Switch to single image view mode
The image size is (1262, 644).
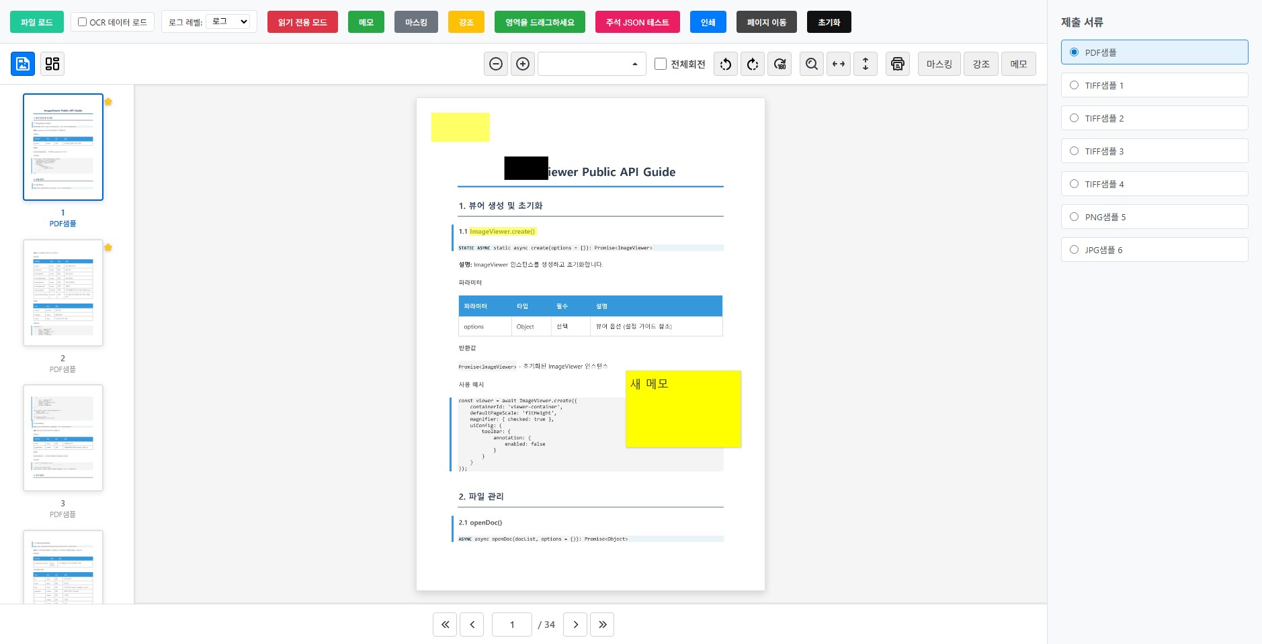point(23,64)
